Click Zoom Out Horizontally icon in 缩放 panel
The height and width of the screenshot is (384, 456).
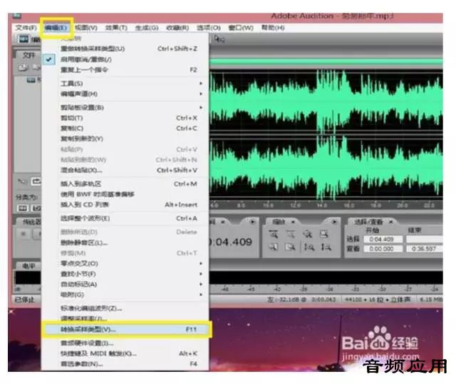pyautogui.click(x=291, y=234)
